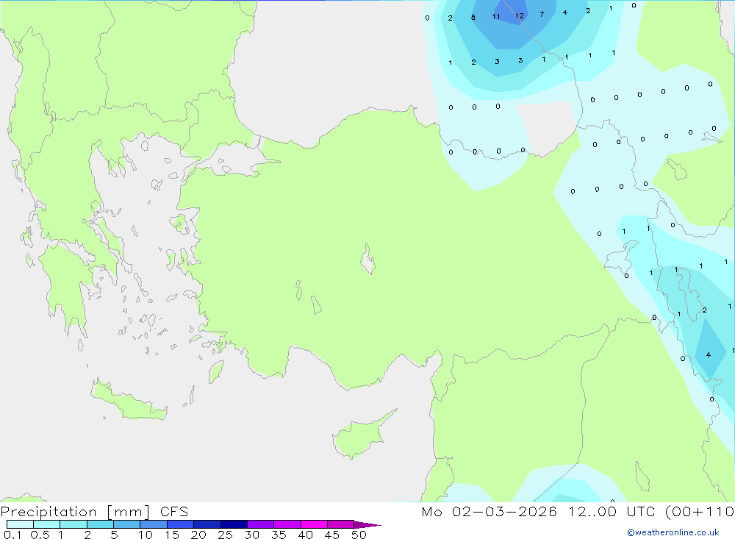Click the 'Precipitation [mm]' title text
The image size is (735, 539).
tap(75, 512)
